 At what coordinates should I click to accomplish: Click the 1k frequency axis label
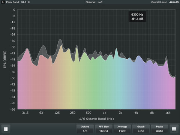pyautogui.click(x=105, y=113)
